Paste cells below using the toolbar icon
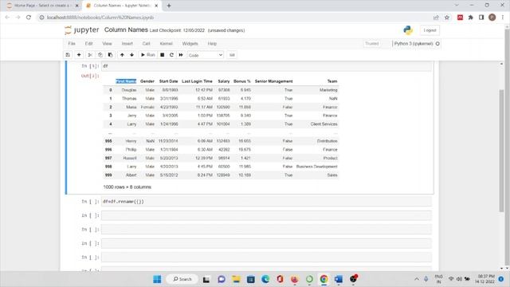The width and height of the screenshot is (510, 287). [x=110, y=55]
